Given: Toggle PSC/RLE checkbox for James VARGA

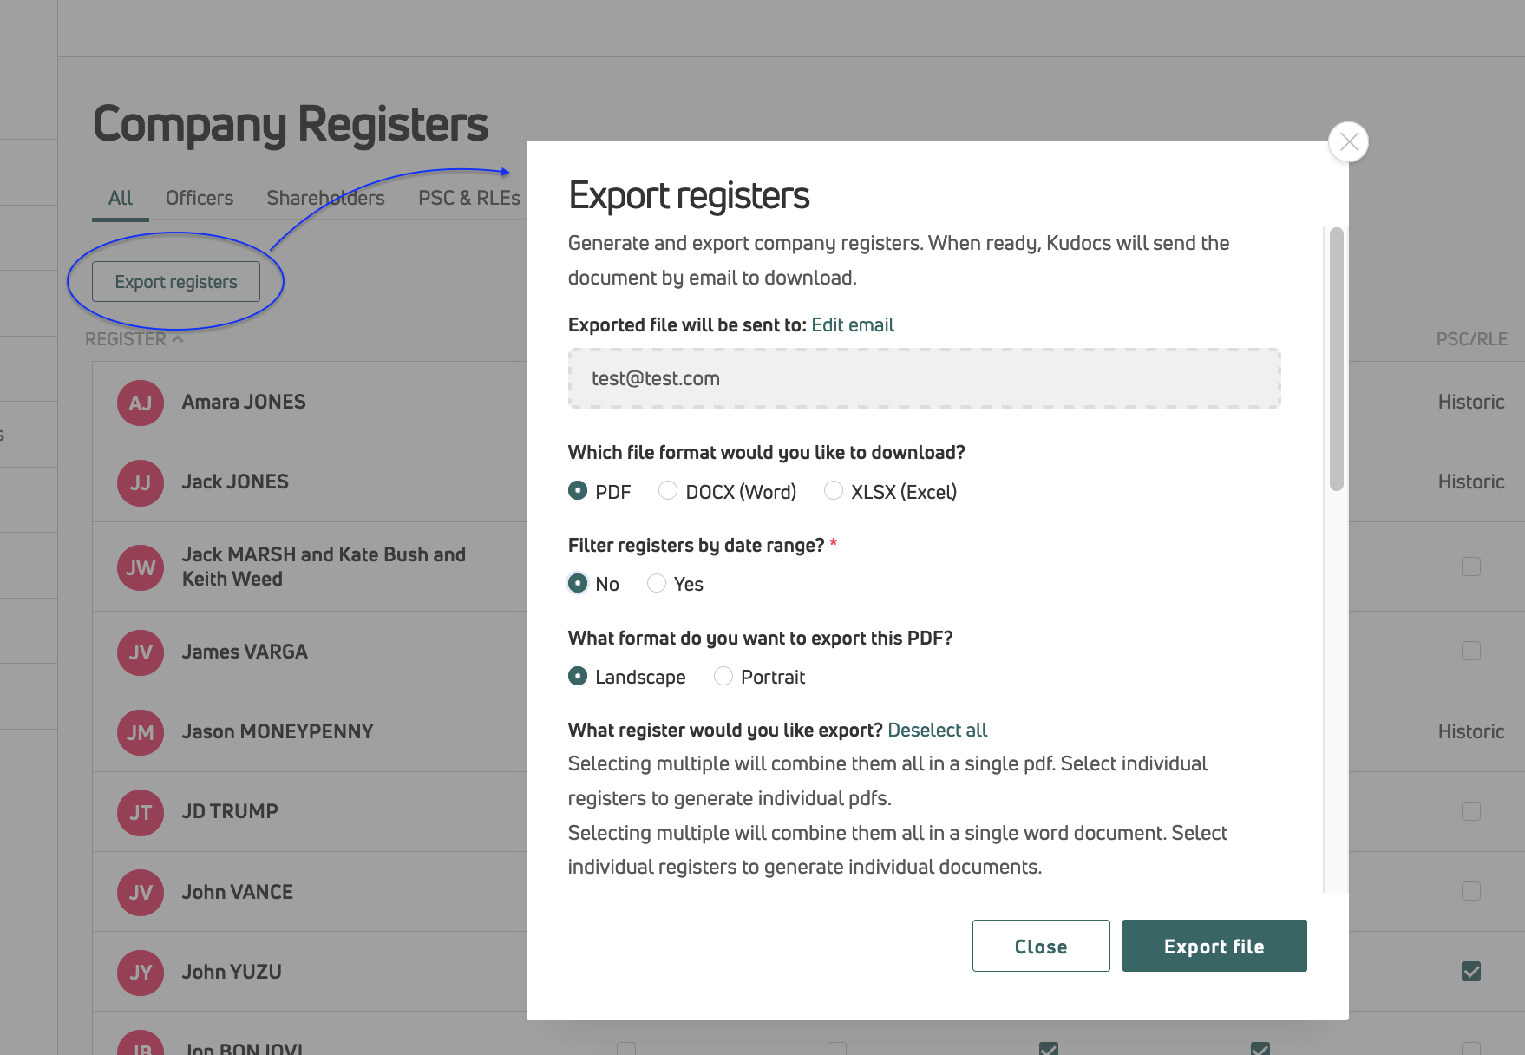Looking at the screenshot, I should tap(1471, 651).
